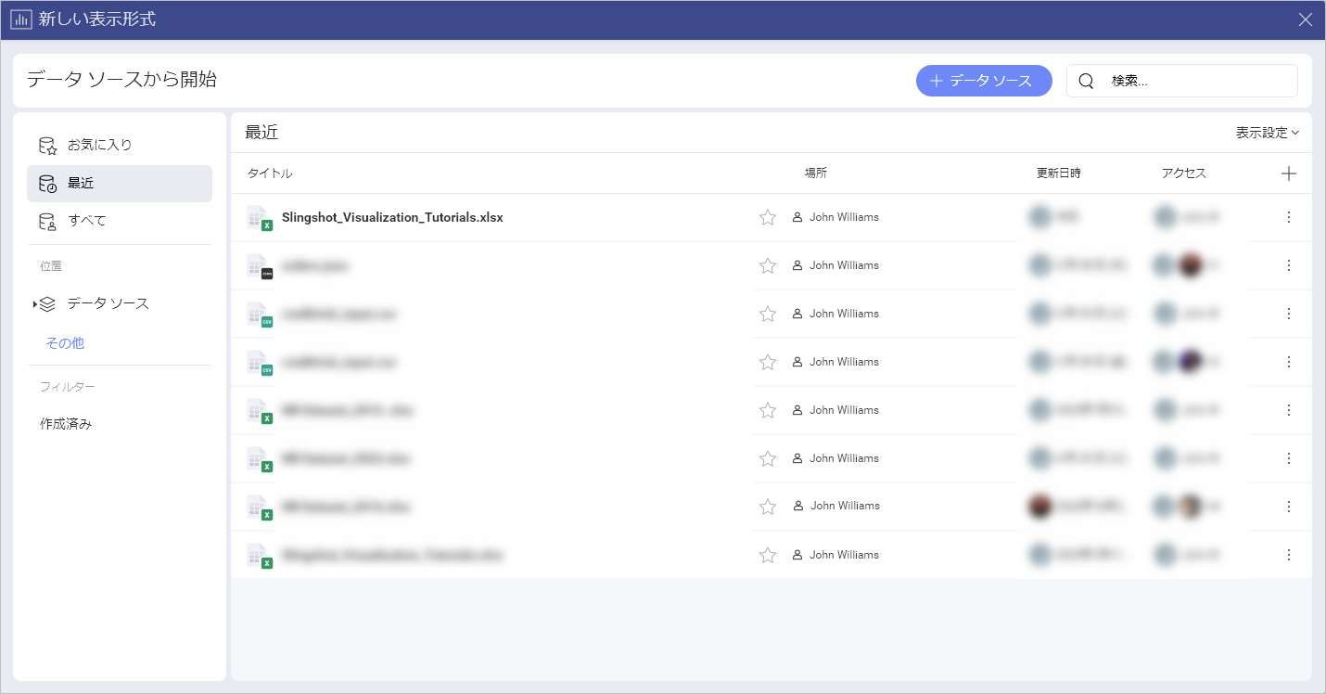Screen dimensions: 1326x694
Task: Sort by the アクセス column header
Action: click(x=1184, y=173)
